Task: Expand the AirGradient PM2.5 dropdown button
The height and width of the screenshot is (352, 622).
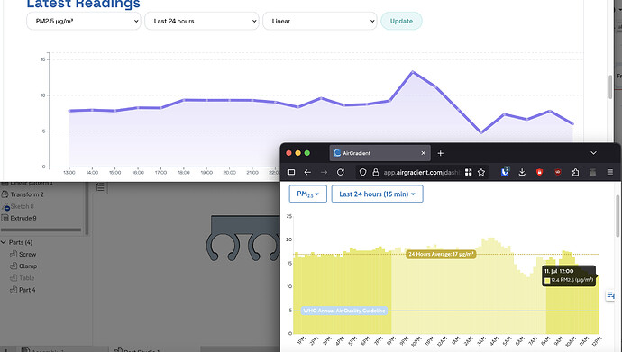Action: [x=307, y=194]
